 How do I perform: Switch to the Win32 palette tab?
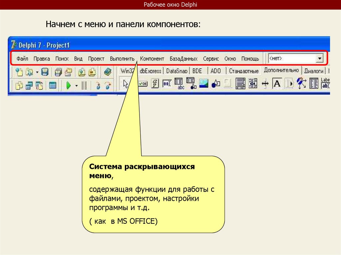[x=128, y=71]
